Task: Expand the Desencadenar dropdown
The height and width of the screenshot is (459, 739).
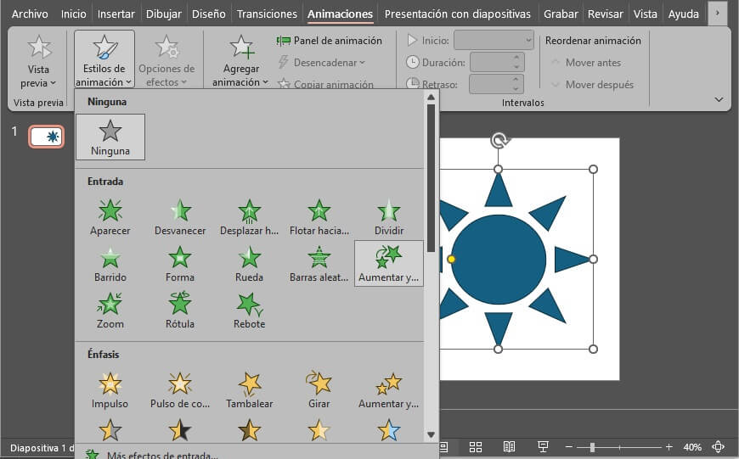Action: click(x=322, y=63)
